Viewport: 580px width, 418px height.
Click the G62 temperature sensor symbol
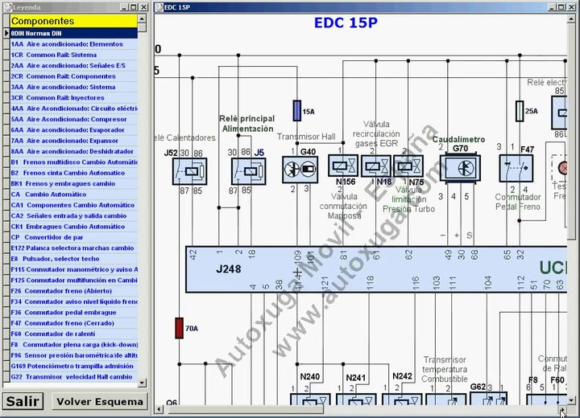coord(488,399)
